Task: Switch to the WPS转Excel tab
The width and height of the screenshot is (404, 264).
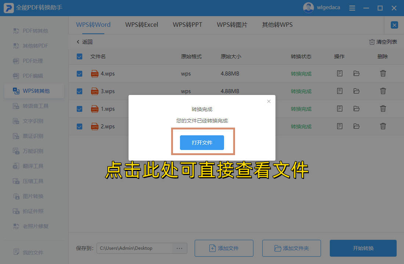Action: (x=141, y=25)
